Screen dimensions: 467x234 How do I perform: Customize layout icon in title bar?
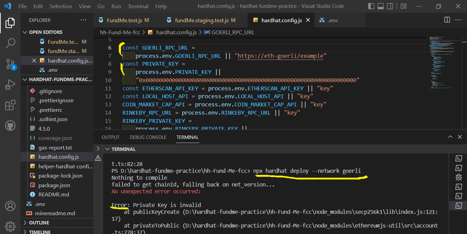404,6
